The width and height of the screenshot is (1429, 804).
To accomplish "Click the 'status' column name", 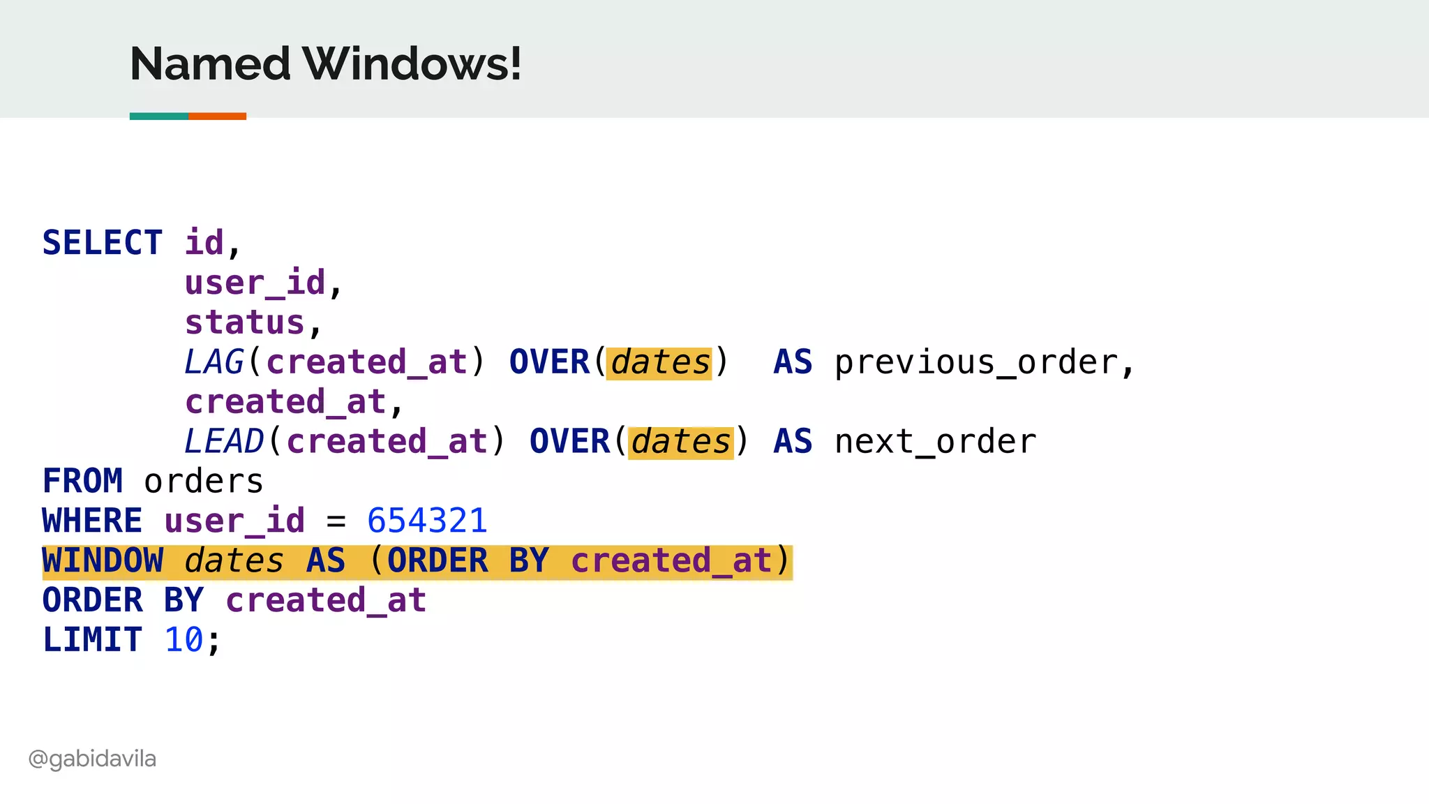I will [245, 323].
